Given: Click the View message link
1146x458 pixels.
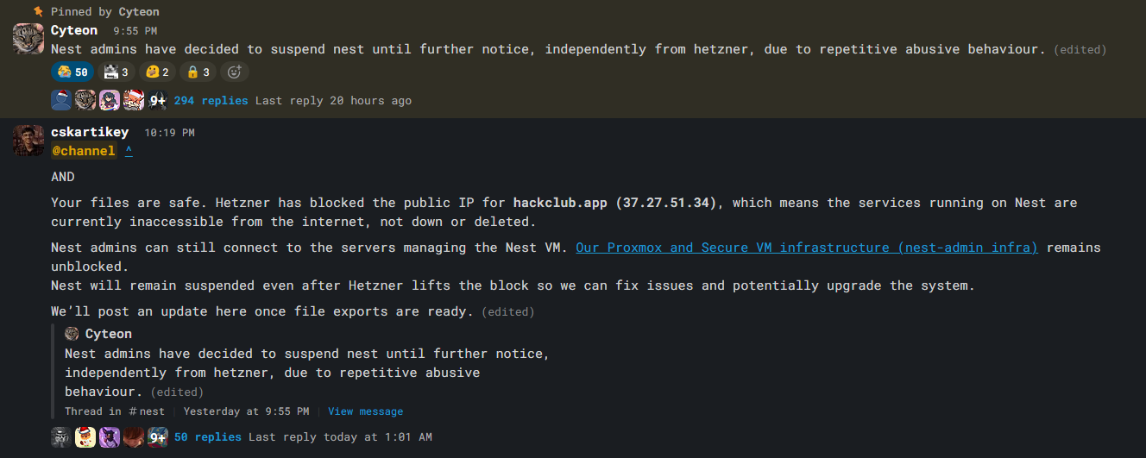Looking at the screenshot, I should pos(365,411).
